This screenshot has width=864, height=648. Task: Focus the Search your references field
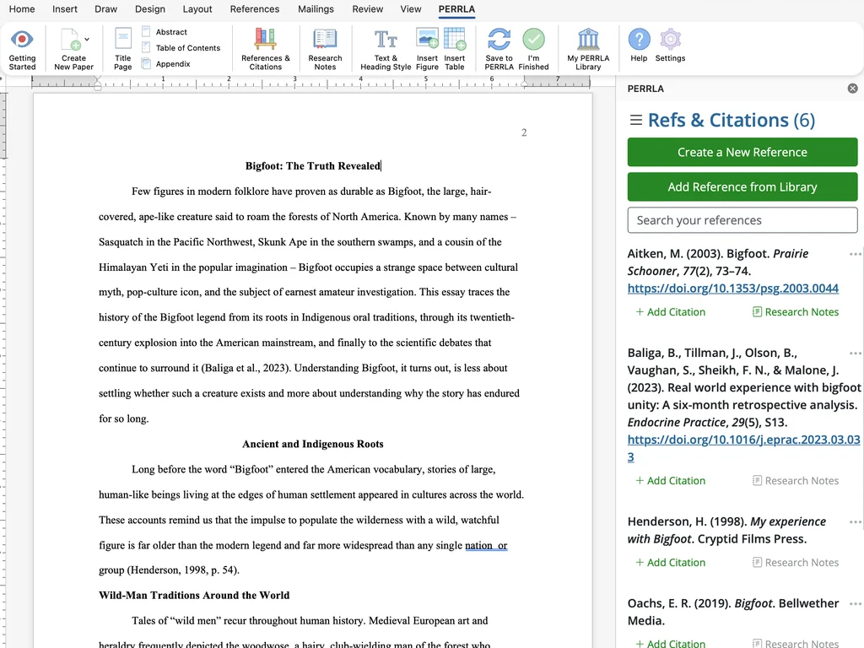pyautogui.click(x=742, y=220)
